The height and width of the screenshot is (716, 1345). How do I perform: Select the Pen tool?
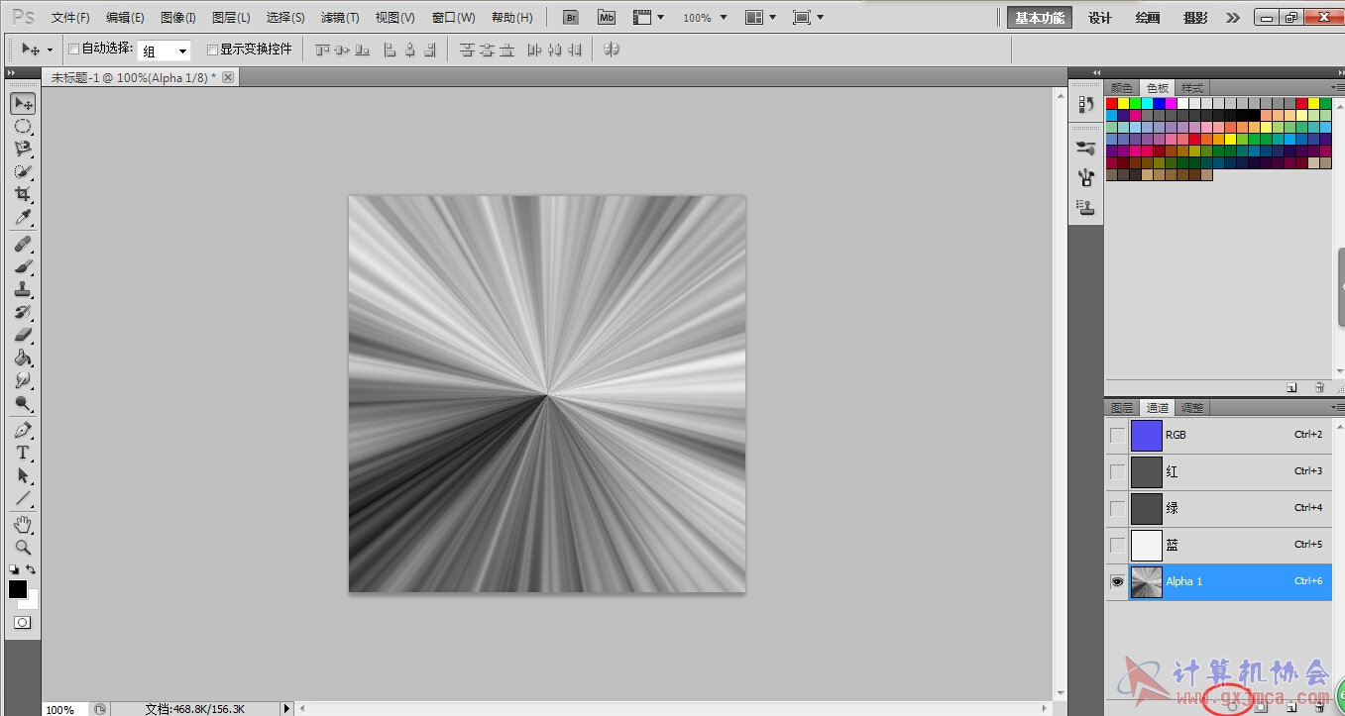[23, 431]
